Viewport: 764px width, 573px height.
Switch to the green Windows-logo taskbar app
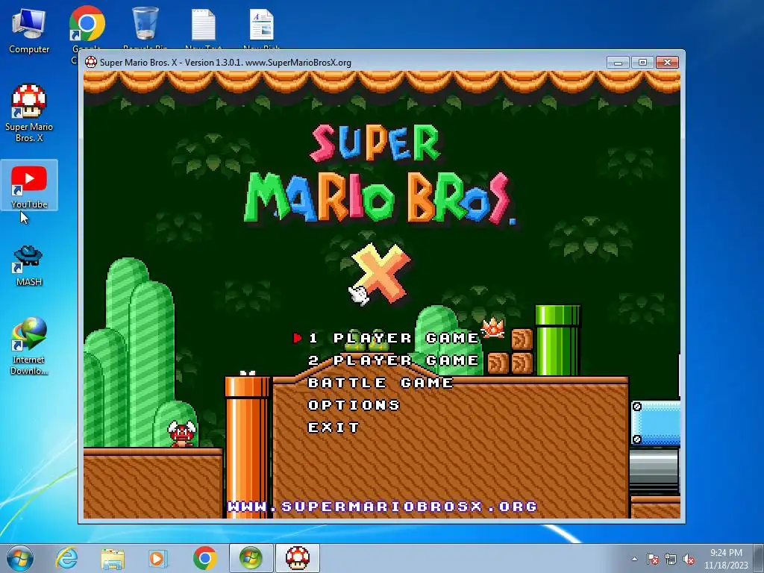coord(251,558)
